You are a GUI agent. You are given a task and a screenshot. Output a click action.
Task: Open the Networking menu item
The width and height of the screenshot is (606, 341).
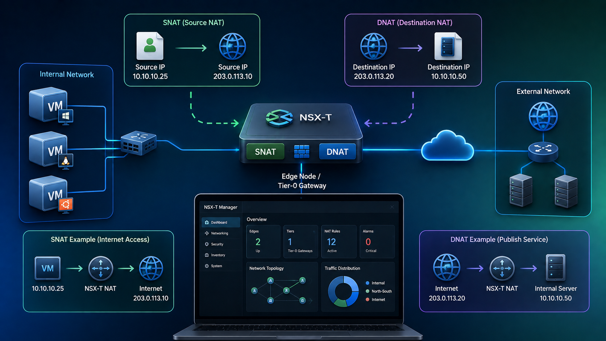221,233
